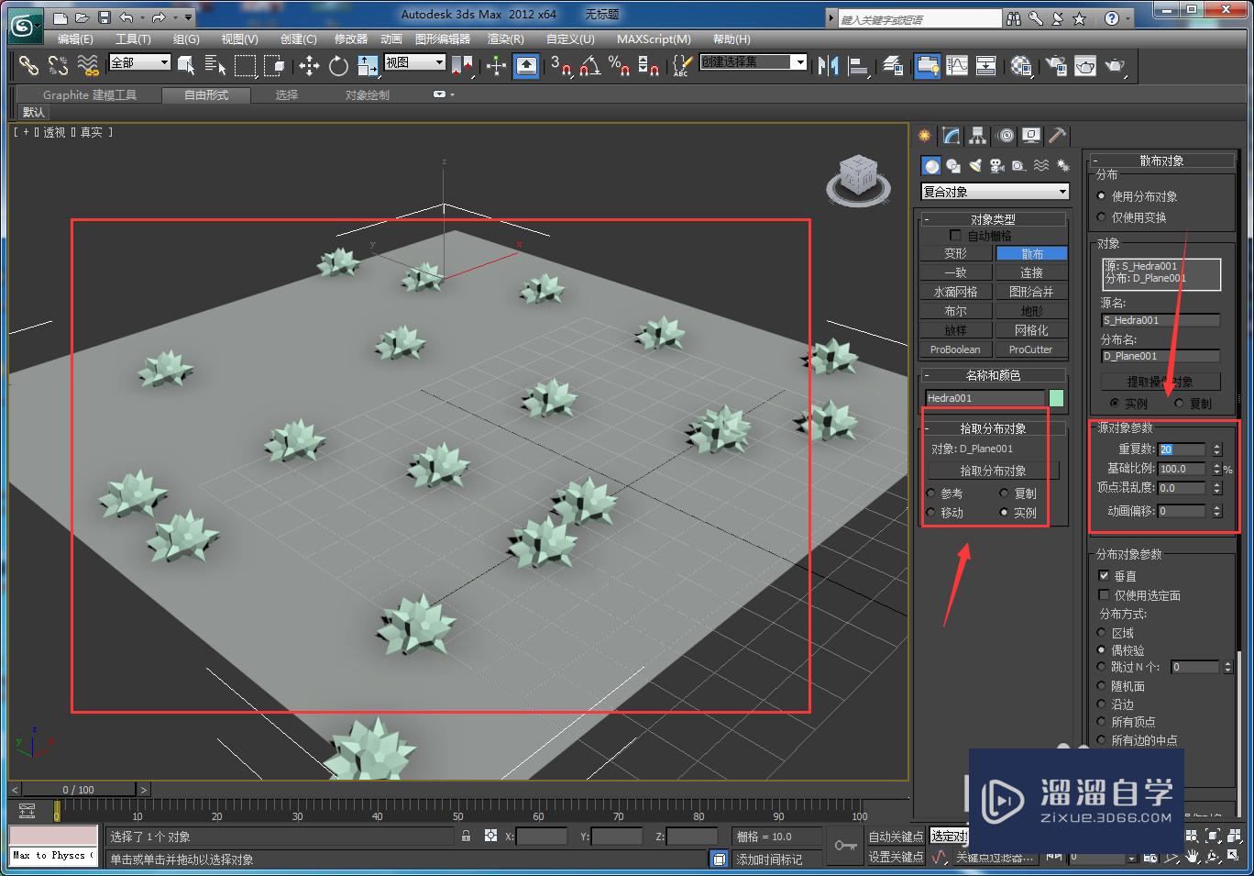
Task: Toggle the 3D Snaps button
Action: pos(560,65)
